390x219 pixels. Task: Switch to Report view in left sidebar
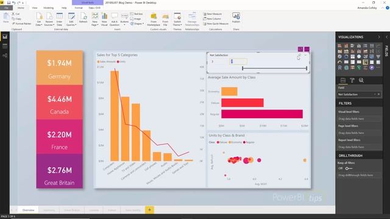click(x=5, y=36)
